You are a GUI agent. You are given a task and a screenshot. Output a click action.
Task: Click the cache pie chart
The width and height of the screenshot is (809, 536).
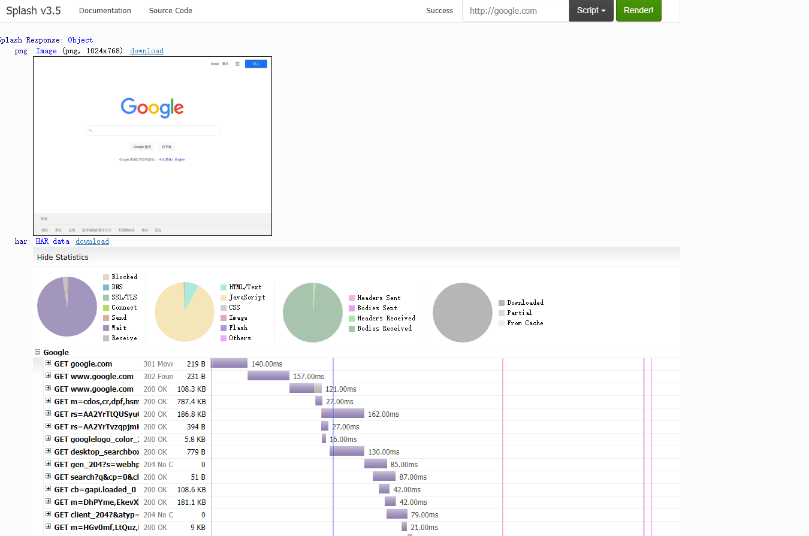click(x=463, y=313)
